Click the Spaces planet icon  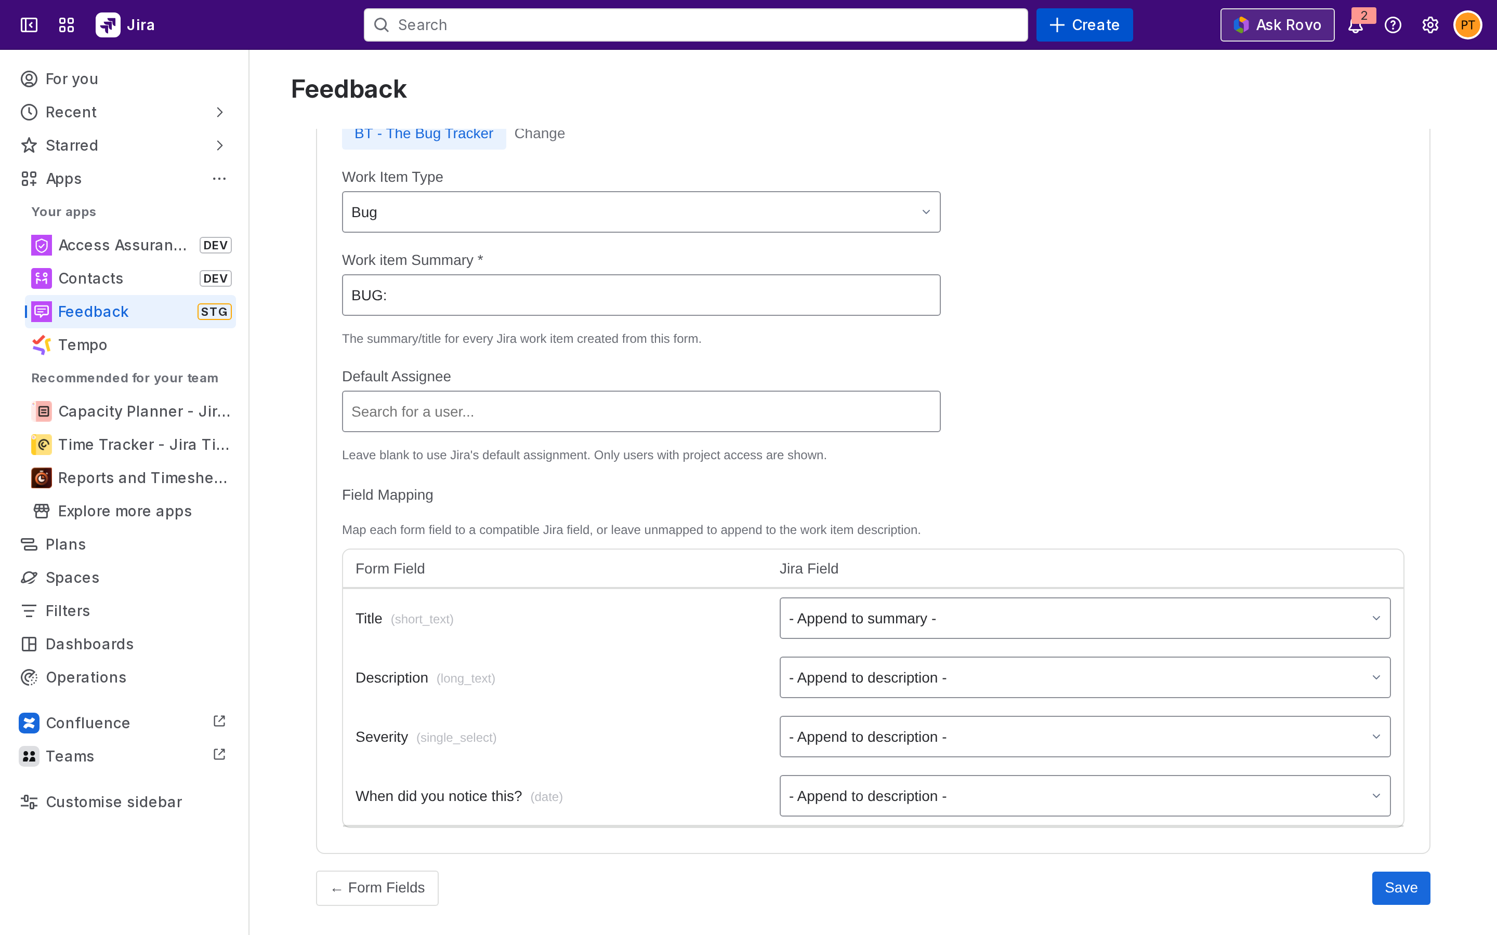click(29, 578)
